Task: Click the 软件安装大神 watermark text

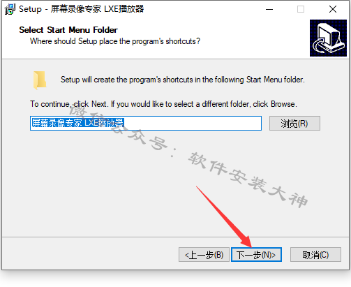Action: 248,179
